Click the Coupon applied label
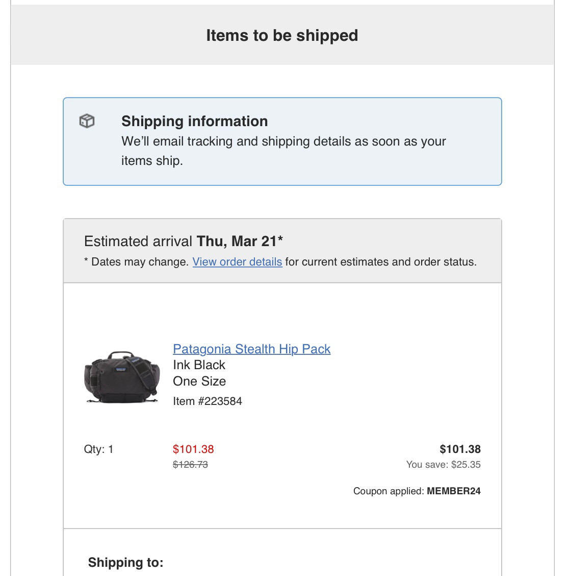The height and width of the screenshot is (576, 569). tap(389, 491)
